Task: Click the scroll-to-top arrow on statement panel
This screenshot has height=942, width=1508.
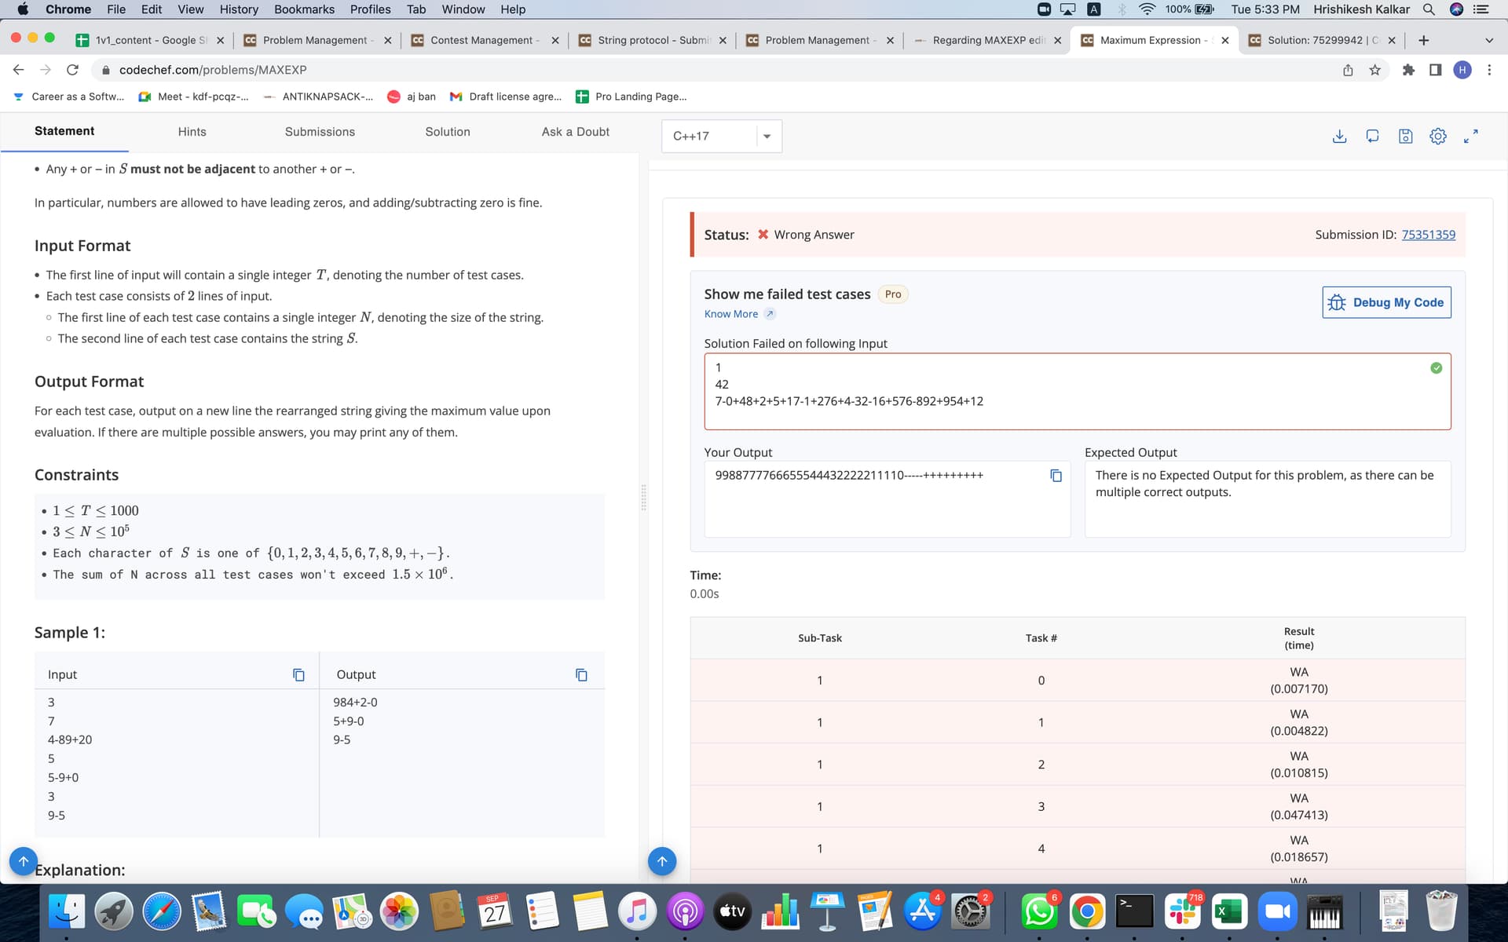Action: coord(24,861)
